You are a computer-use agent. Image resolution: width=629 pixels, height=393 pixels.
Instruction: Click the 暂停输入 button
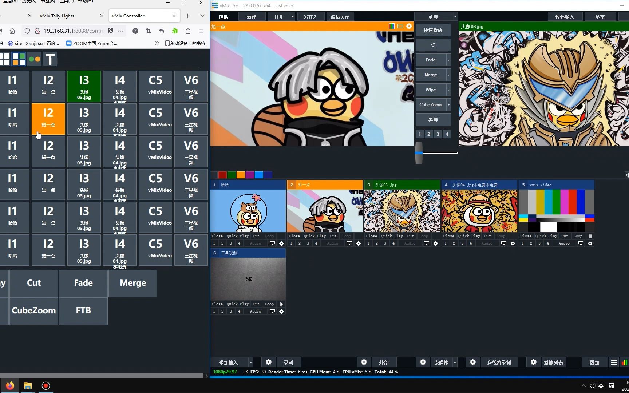565,17
